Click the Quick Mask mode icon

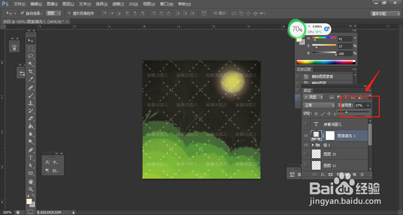coord(31,211)
